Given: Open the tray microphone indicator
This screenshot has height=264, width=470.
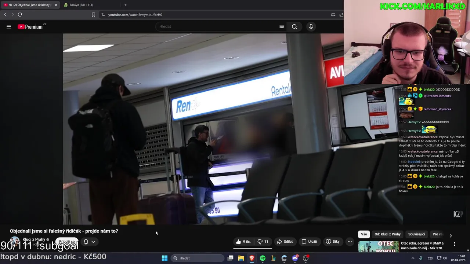Looking at the screenshot, I should [x=421, y=258].
